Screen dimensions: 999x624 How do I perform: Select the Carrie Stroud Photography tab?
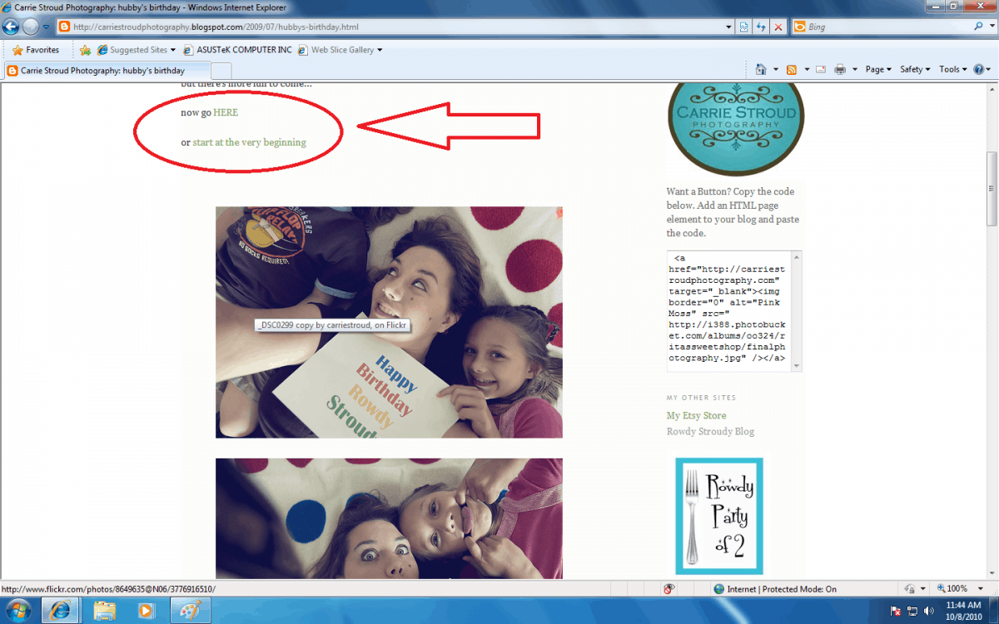(x=107, y=71)
